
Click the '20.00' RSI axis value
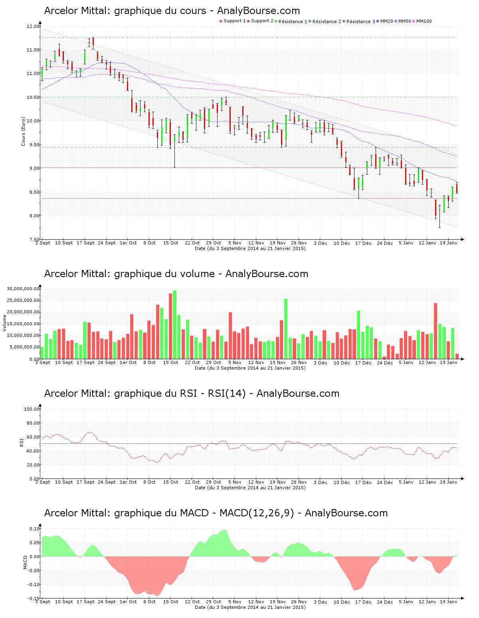tap(33, 465)
